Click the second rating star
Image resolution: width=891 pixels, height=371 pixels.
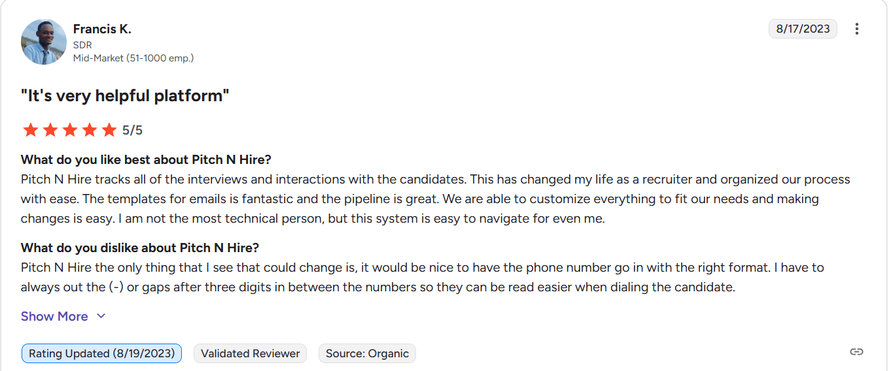[x=50, y=130]
